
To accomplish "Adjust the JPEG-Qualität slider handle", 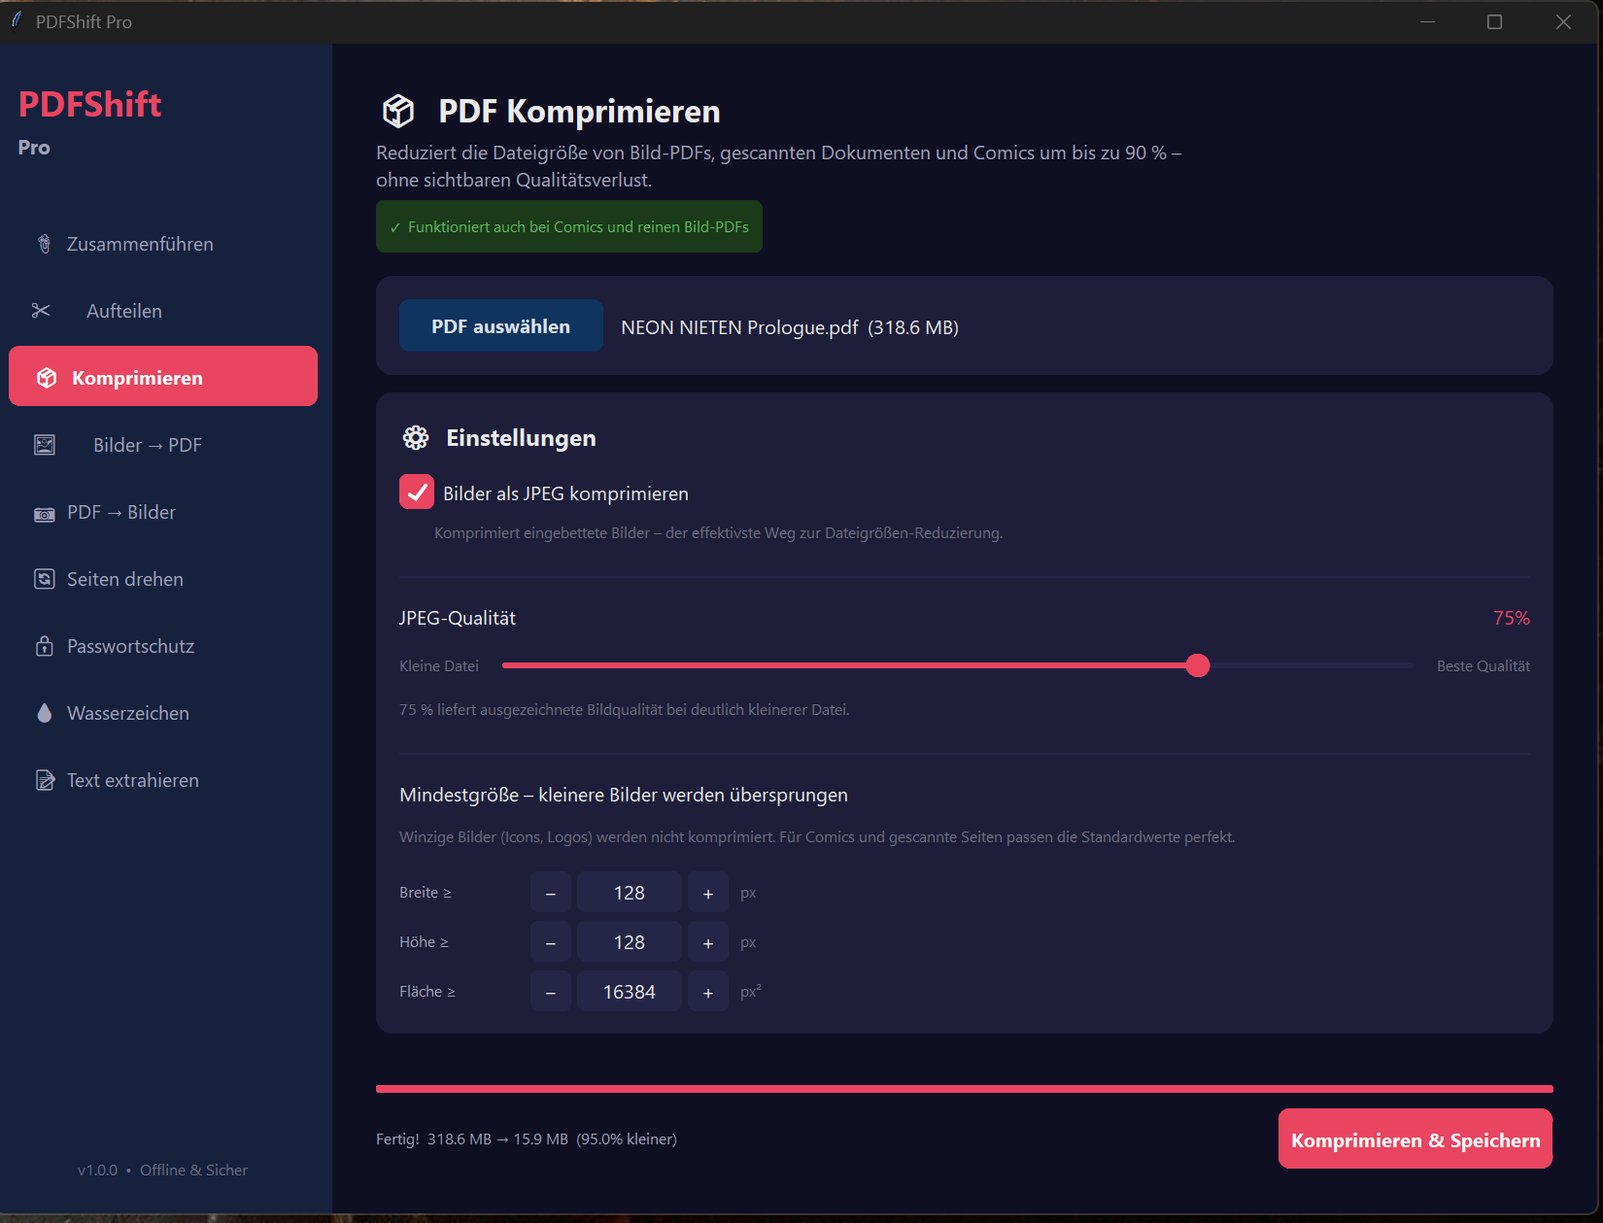I will tap(1198, 665).
